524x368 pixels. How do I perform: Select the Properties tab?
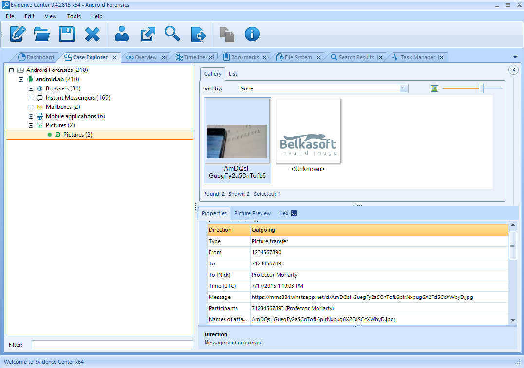[214, 213]
